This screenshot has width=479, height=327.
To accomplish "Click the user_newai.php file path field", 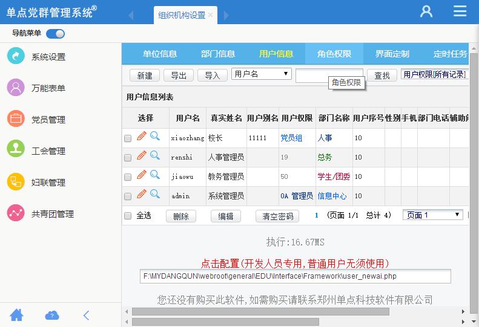I will pos(296,276).
